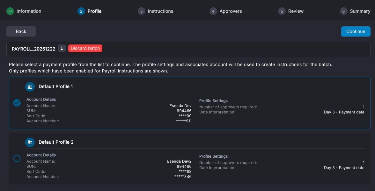Click the green checkmark icon beside Information
The height and width of the screenshot is (191, 375).
[10, 11]
